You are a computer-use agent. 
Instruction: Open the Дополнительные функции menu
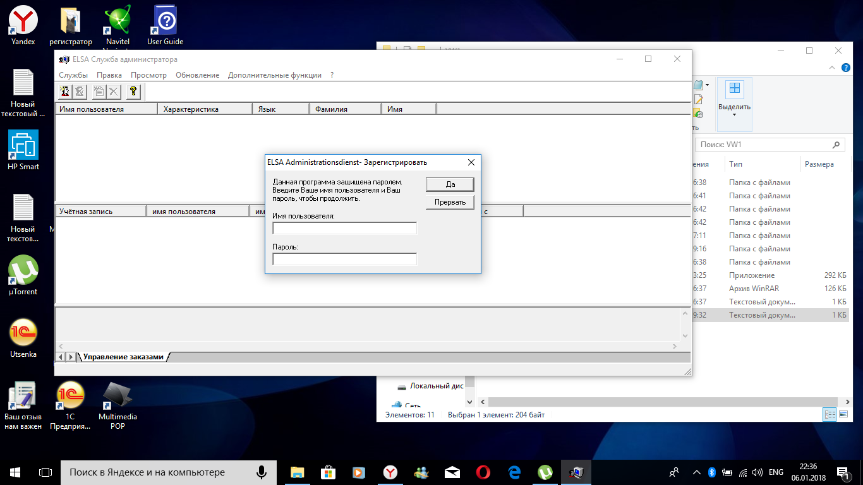coord(274,75)
